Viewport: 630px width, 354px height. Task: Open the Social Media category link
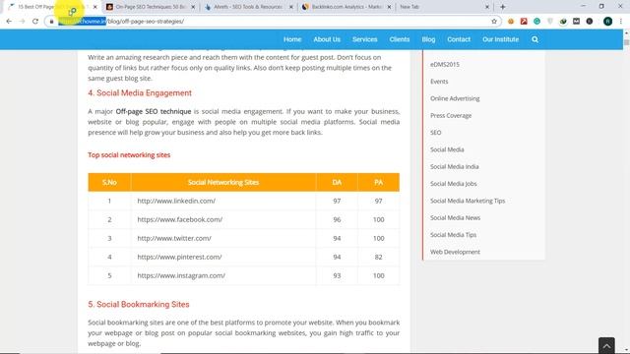pos(447,149)
